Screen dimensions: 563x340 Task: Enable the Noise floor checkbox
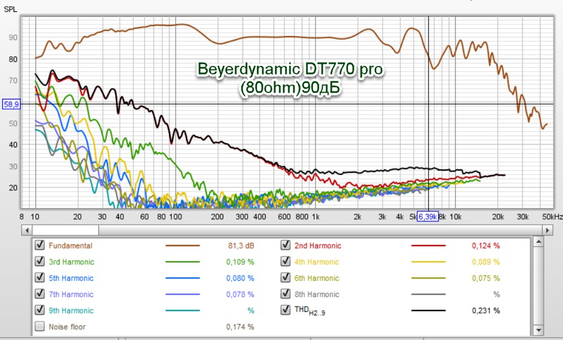40,326
